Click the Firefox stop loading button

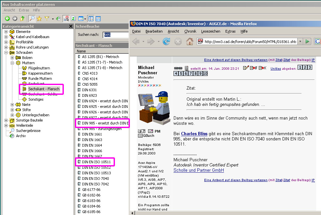click(178, 42)
